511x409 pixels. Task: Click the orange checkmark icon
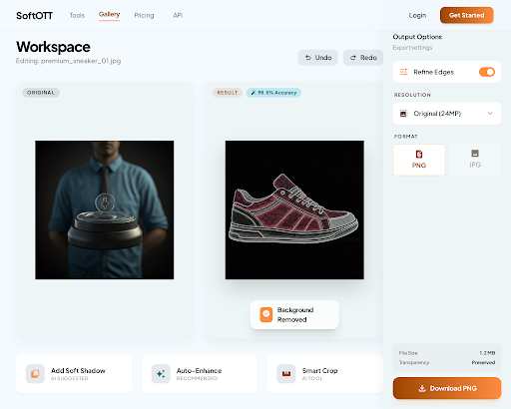266,314
